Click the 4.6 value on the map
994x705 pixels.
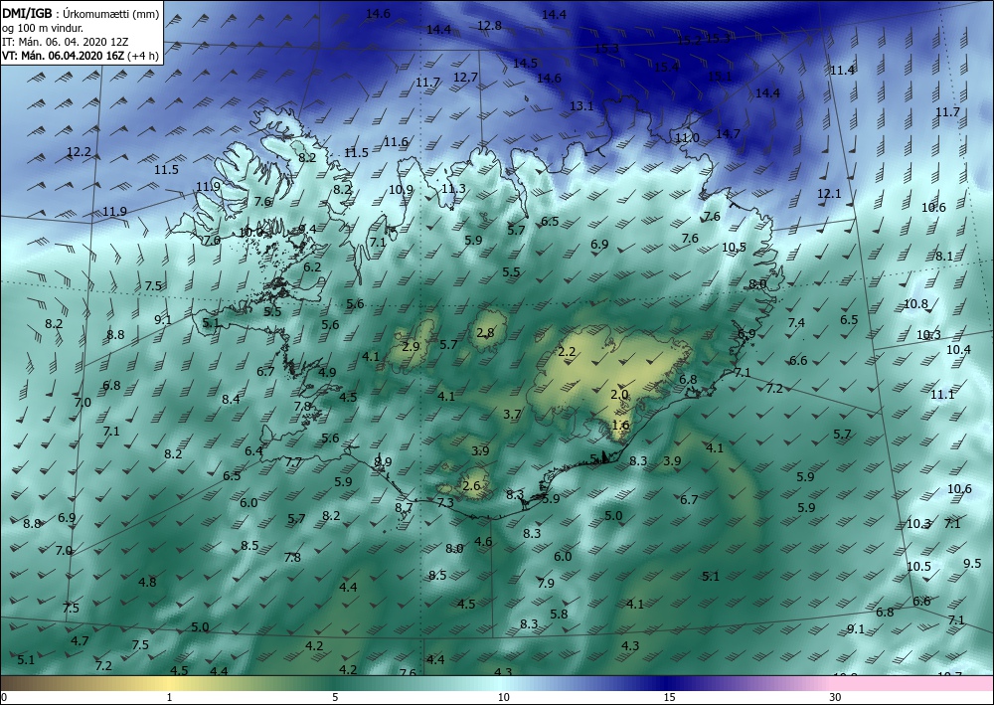483,541
